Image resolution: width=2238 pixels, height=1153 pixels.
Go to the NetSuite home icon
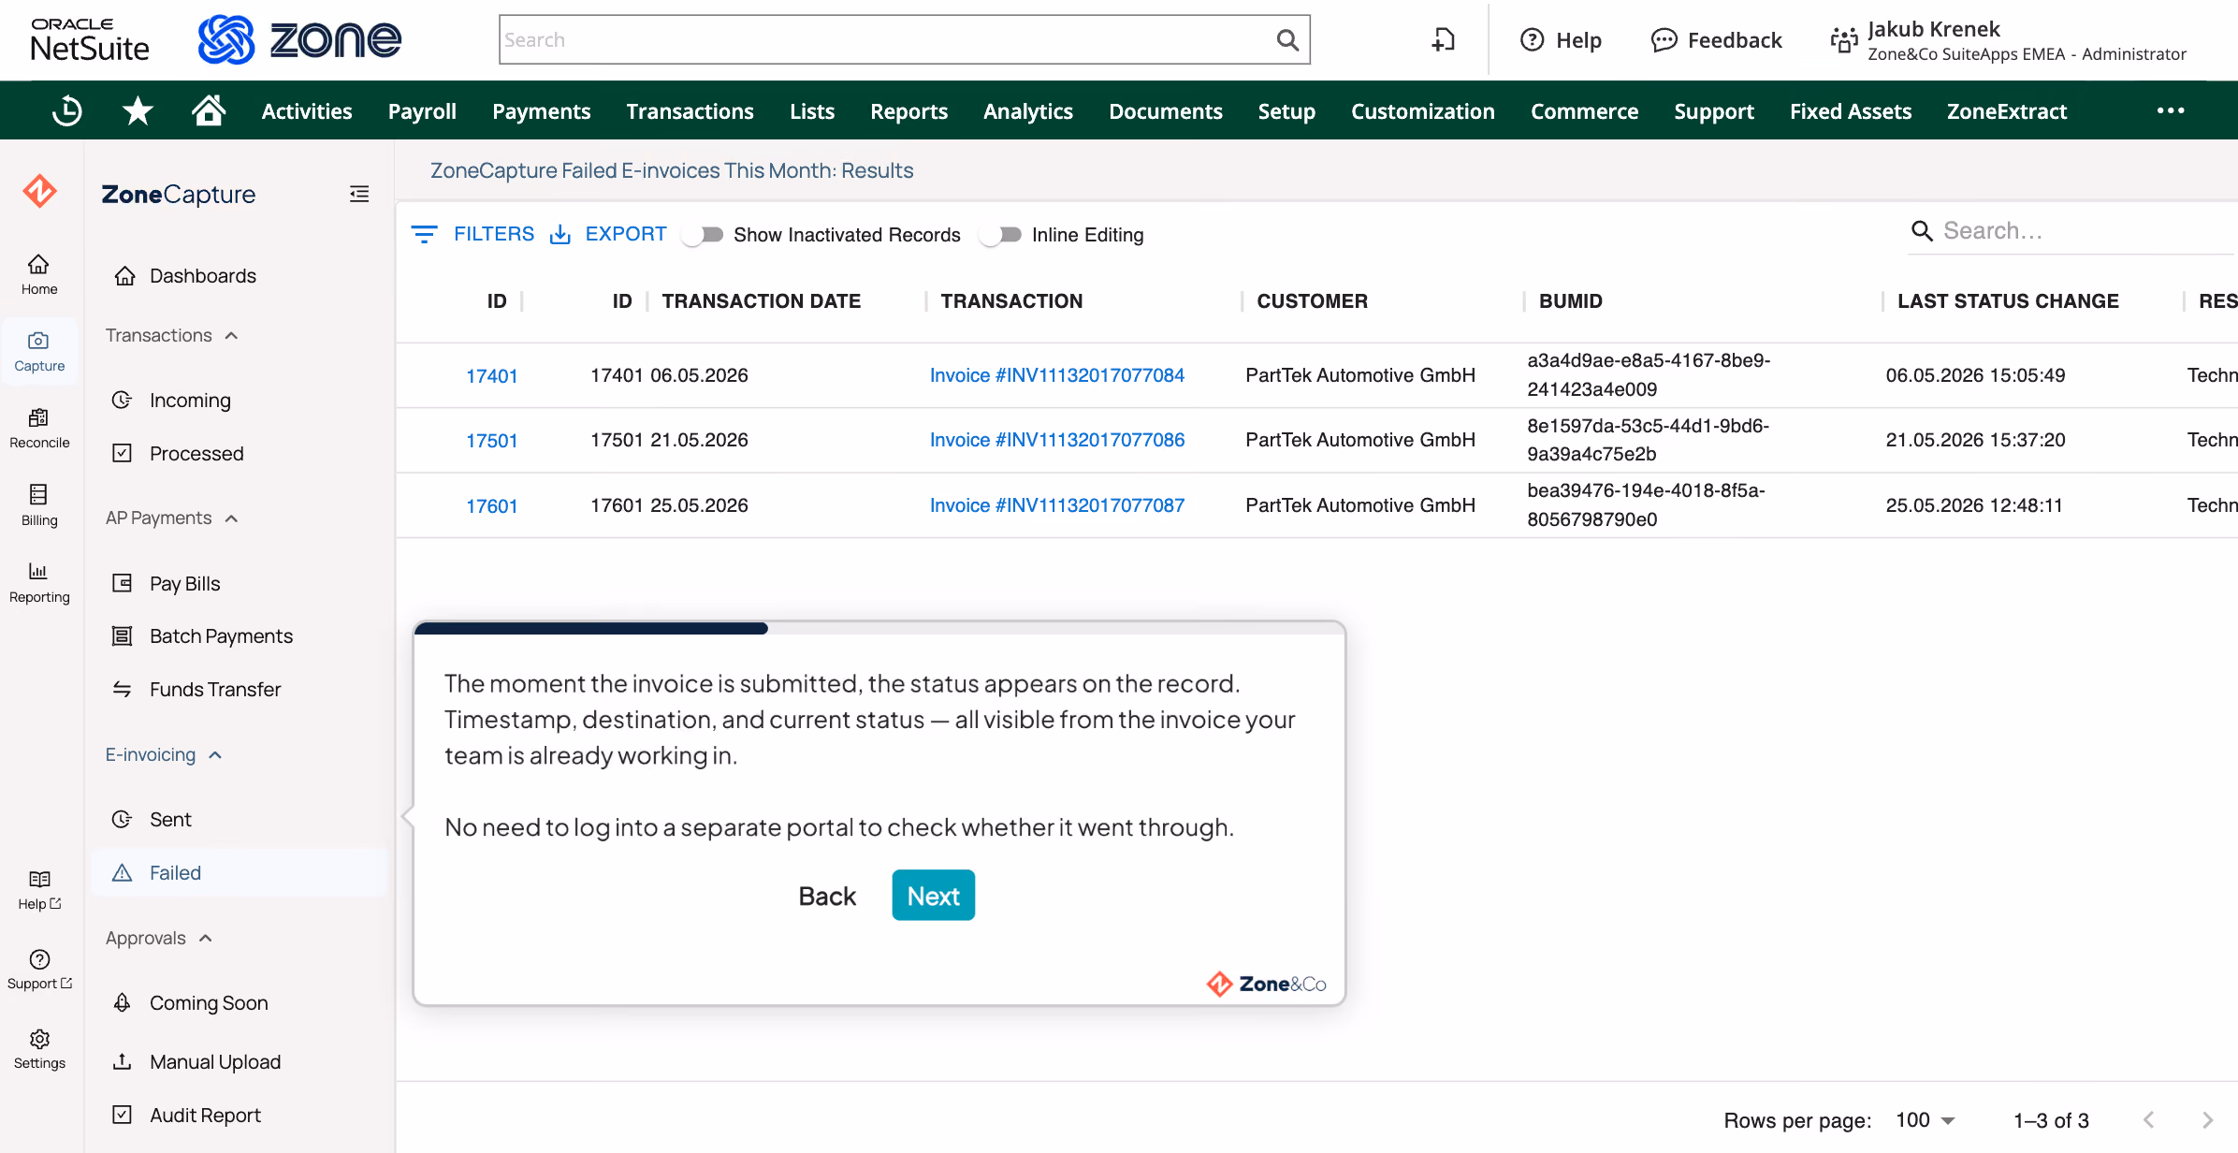point(209,110)
